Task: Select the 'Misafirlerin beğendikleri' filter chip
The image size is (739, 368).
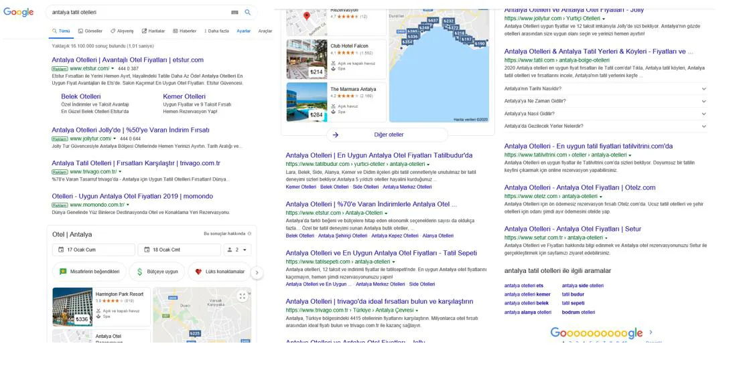Action: [x=89, y=272]
